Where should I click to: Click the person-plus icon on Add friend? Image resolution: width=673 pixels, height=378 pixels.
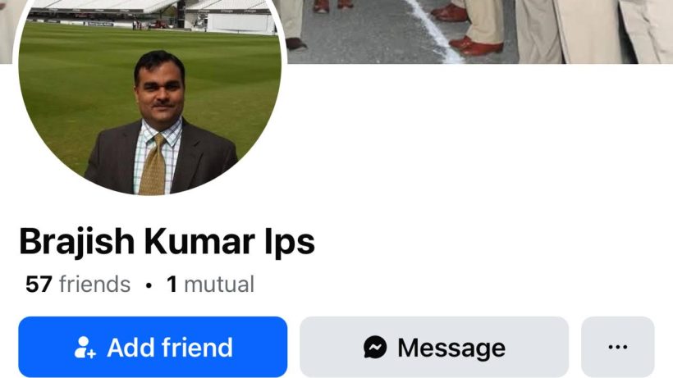85,347
